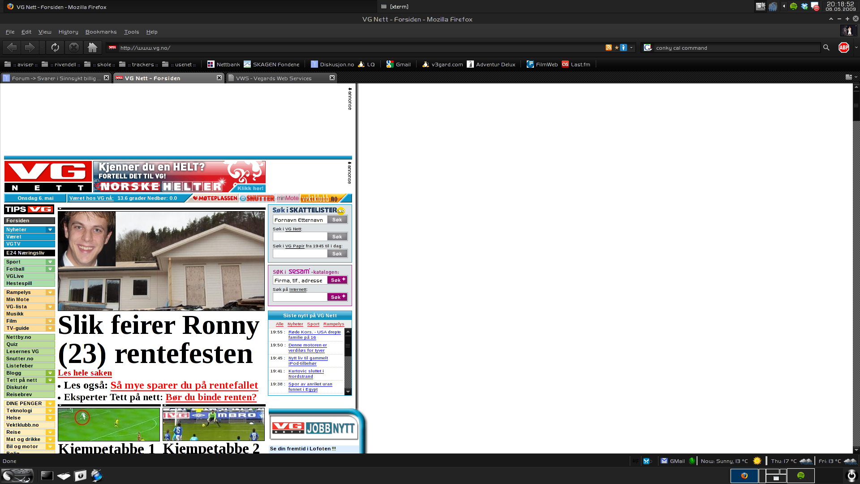Viewport: 860px width, 484px height.
Task: Open the globe web browser launcher in bottom panel
Action: 97,475
